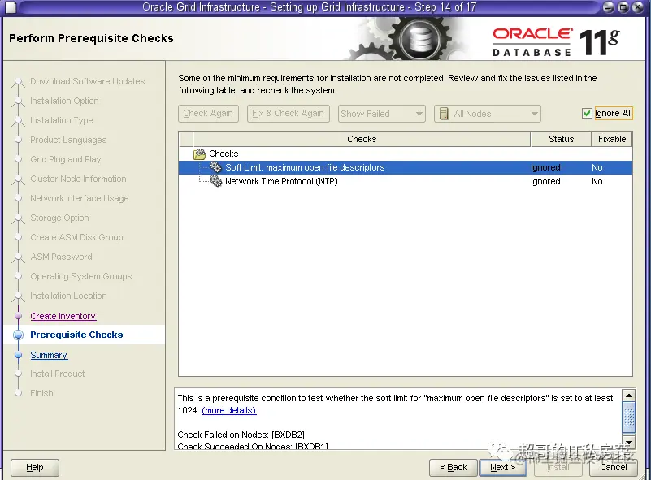Click the Finish step
651x480 pixels.
point(41,393)
